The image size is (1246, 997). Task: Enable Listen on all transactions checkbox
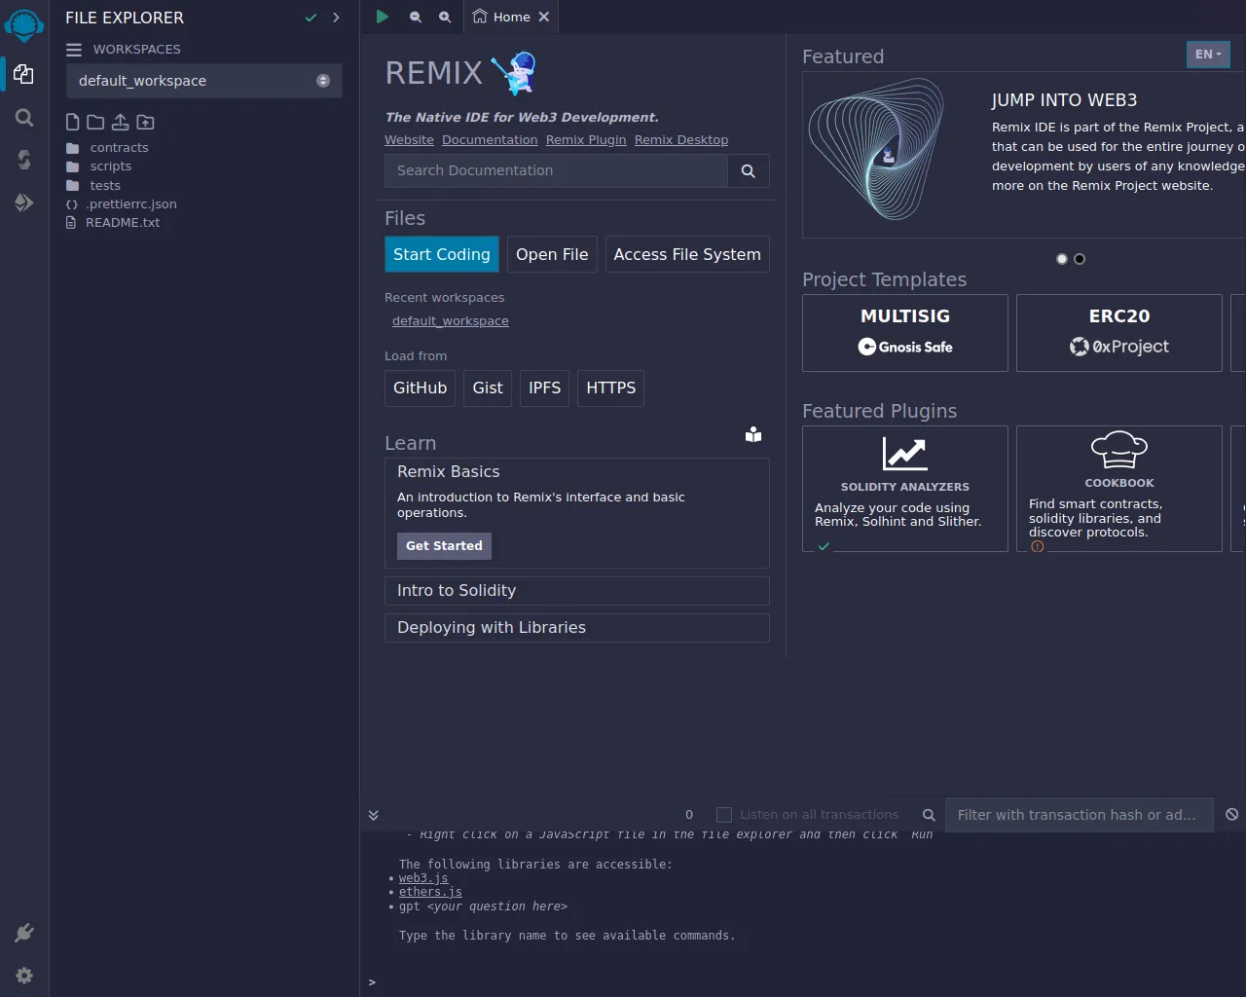tap(724, 814)
